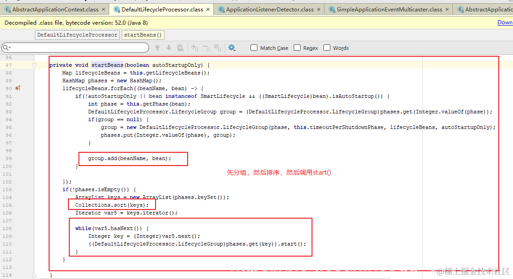This screenshot has height=279, width=513.
Task: Enable Words checkbox
Action: click(x=327, y=48)
